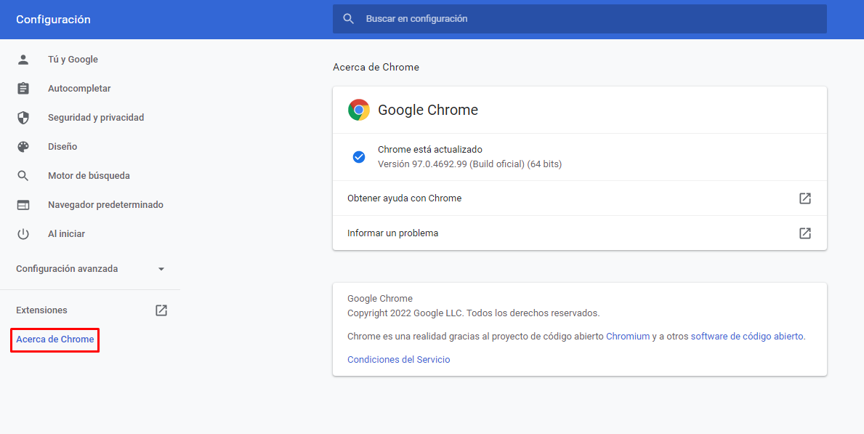Viewport: 864px width, 434px height.
Task: Open the Condiciones del Servicio link
Action: 398,359
